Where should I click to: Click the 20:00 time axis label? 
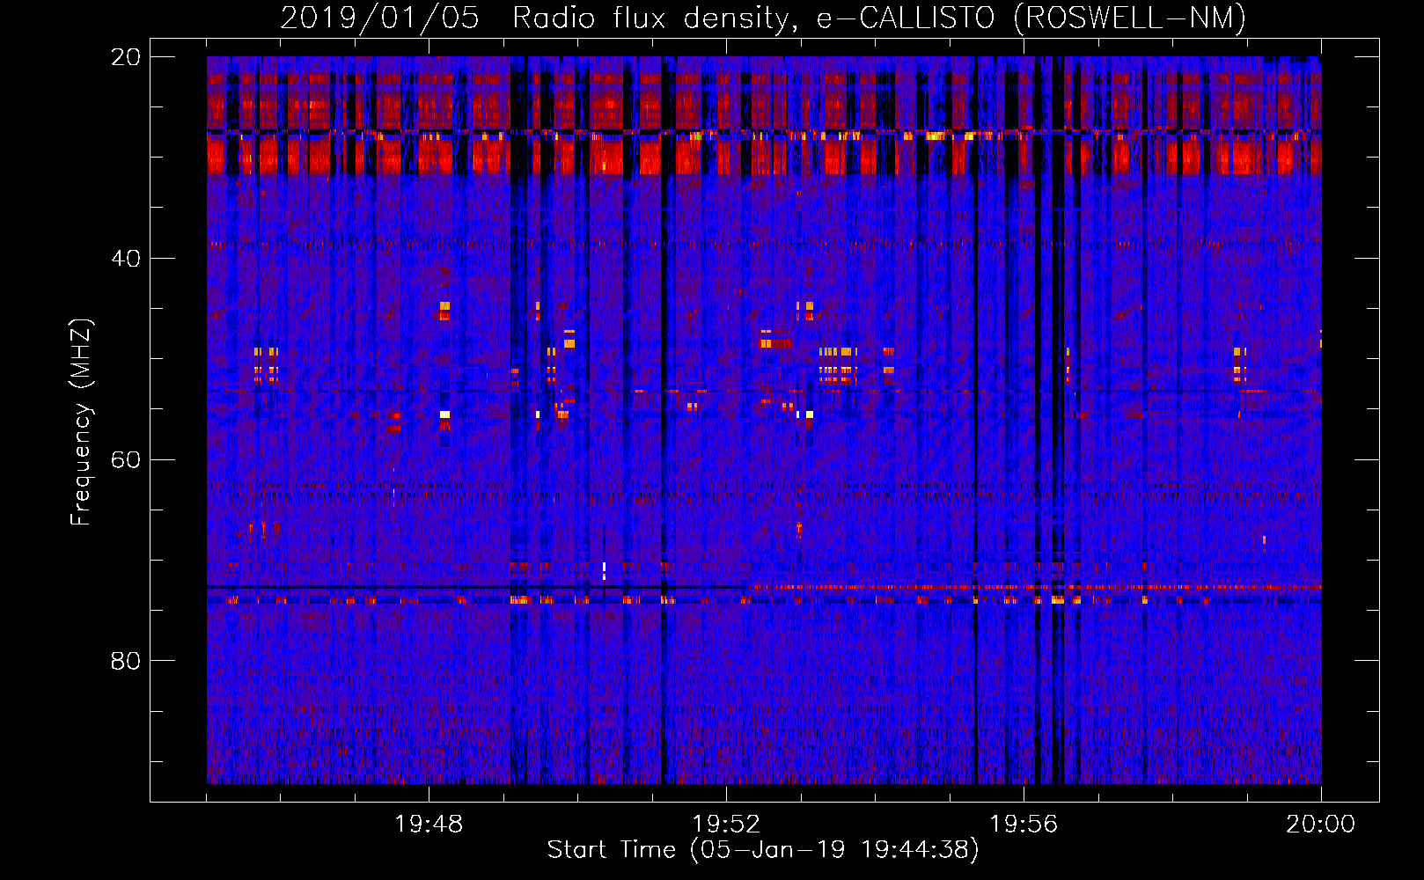click(1321, 825)
